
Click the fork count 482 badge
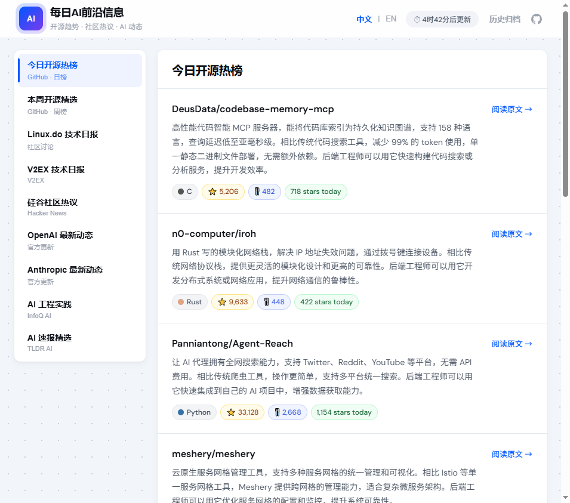(264, 192)
